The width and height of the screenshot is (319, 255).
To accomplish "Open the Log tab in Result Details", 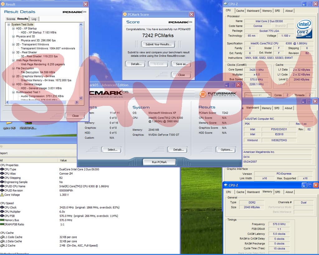I will (34, 19).
